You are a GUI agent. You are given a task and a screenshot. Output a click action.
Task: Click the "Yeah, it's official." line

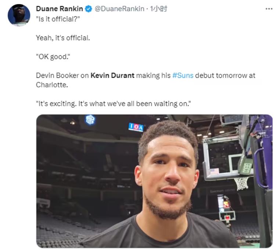click(63, 37)
